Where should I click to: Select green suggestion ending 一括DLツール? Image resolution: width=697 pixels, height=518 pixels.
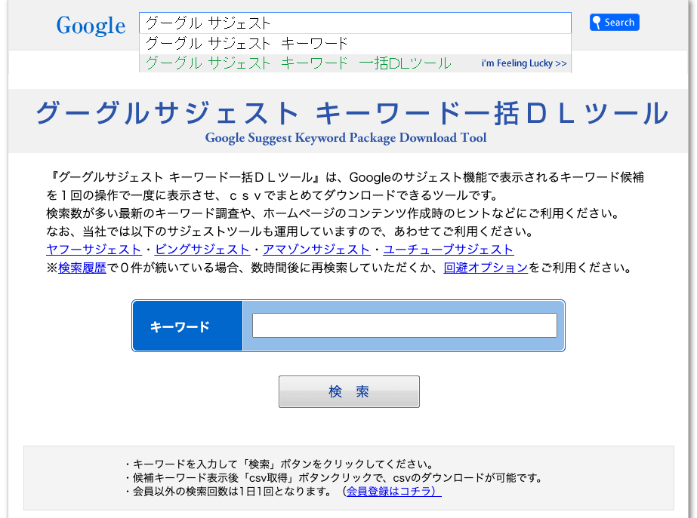(298, 63)
